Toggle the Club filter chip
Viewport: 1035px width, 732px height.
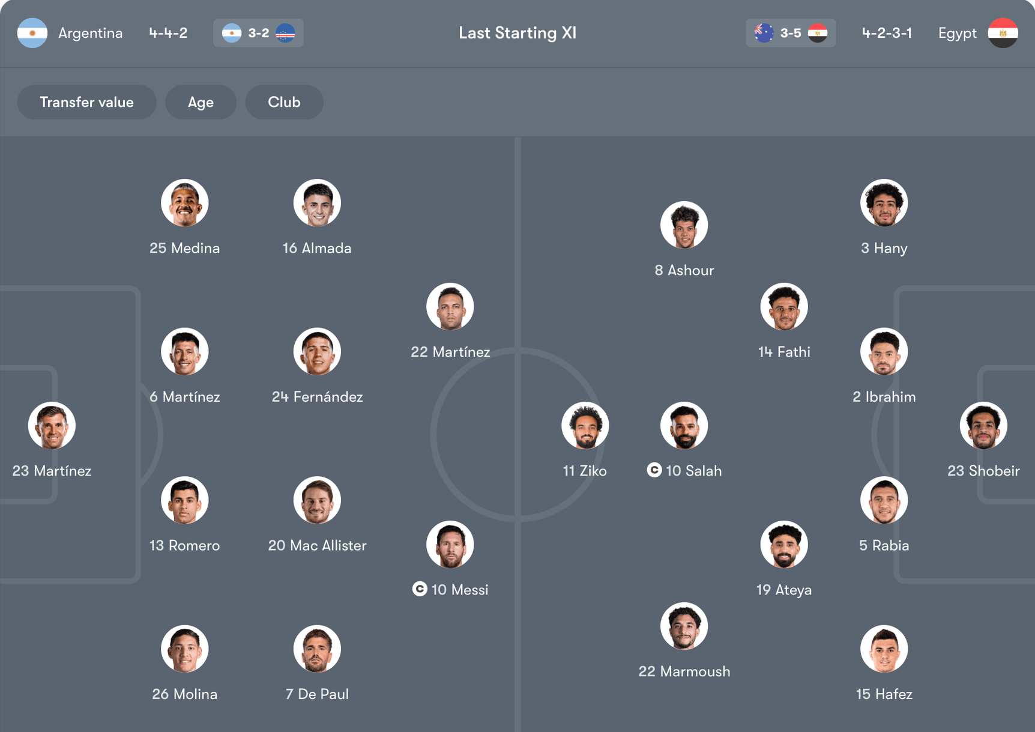point(284,102)
